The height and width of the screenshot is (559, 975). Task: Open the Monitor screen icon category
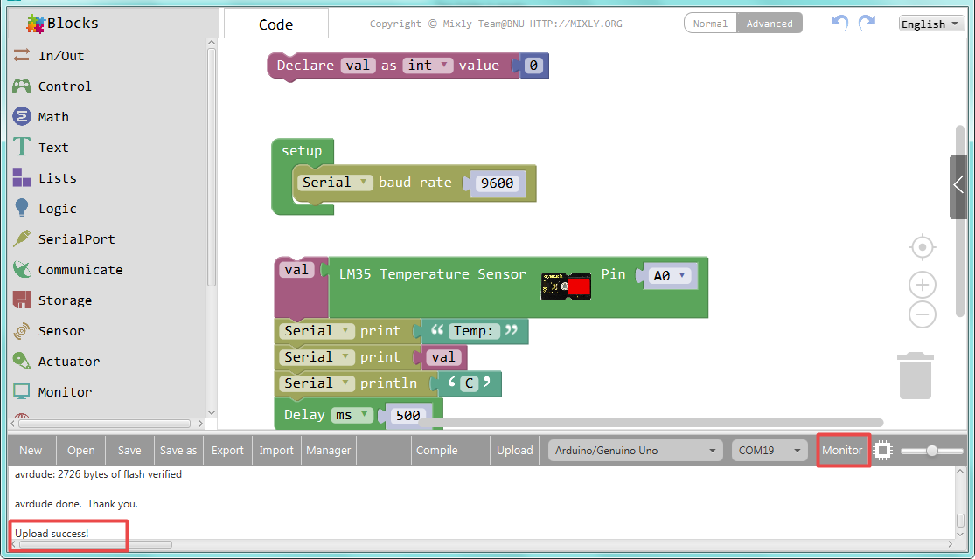pyautogui.click(x=22, y=391)
